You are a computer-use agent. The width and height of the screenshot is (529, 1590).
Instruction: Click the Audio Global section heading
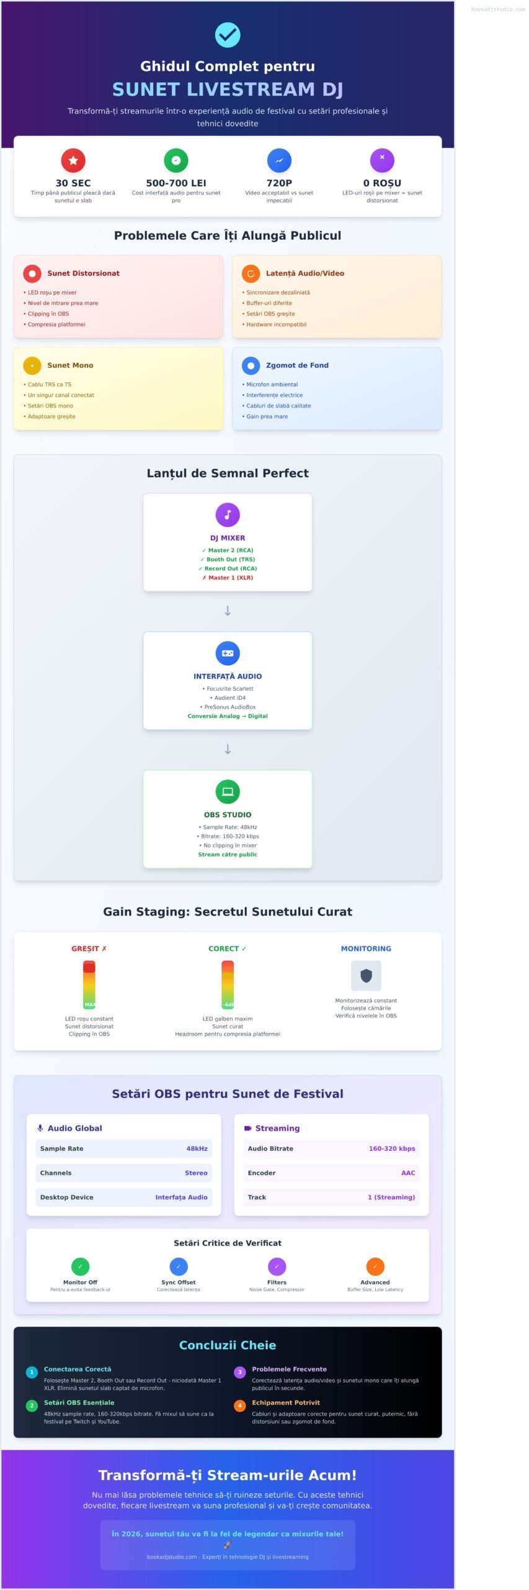click(x=74, y=1128)
